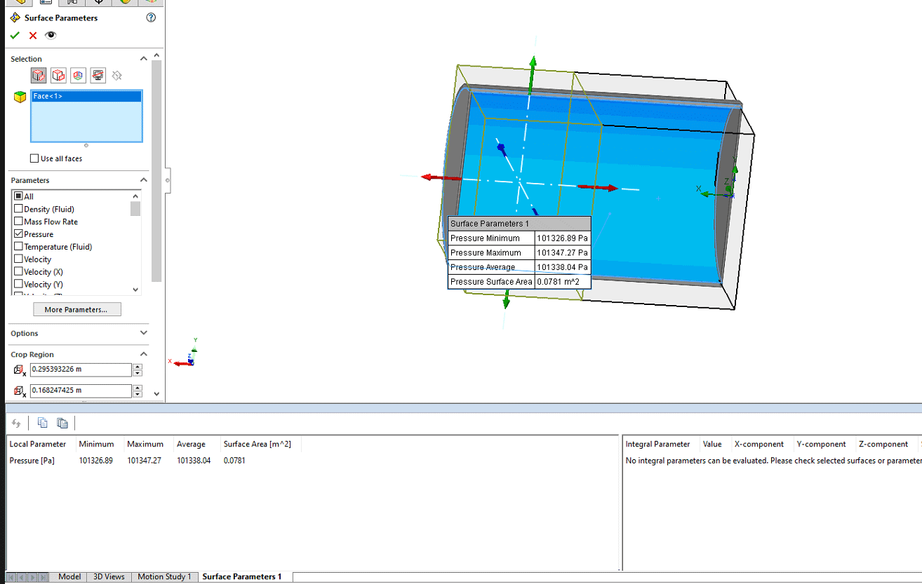
Task: Click the third multicolor cube selection icon
Action: click(x=78, y=75)
